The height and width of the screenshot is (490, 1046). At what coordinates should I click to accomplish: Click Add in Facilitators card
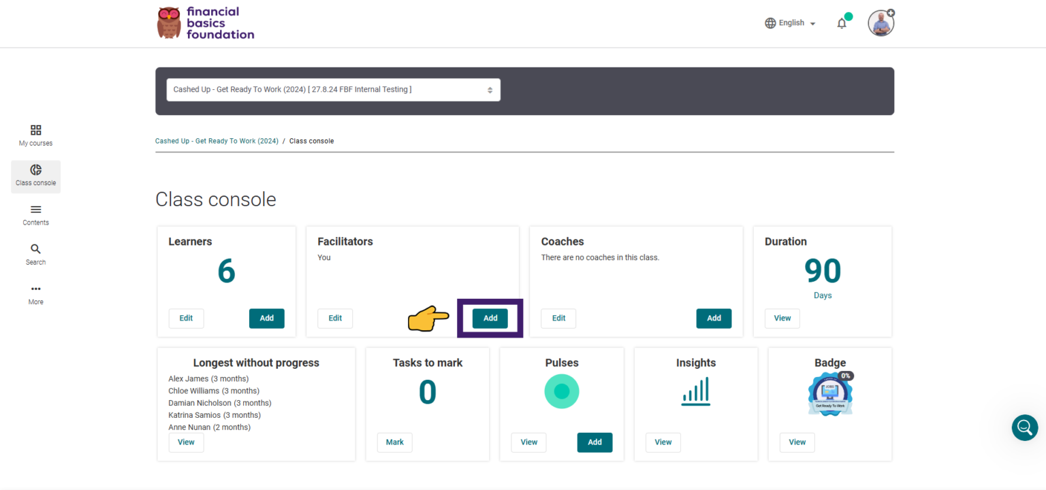(x=490, y=318)
